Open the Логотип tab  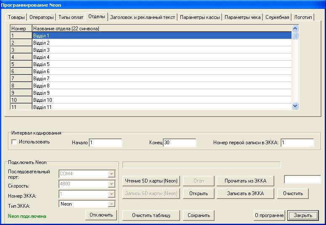[x=303, y=17]
